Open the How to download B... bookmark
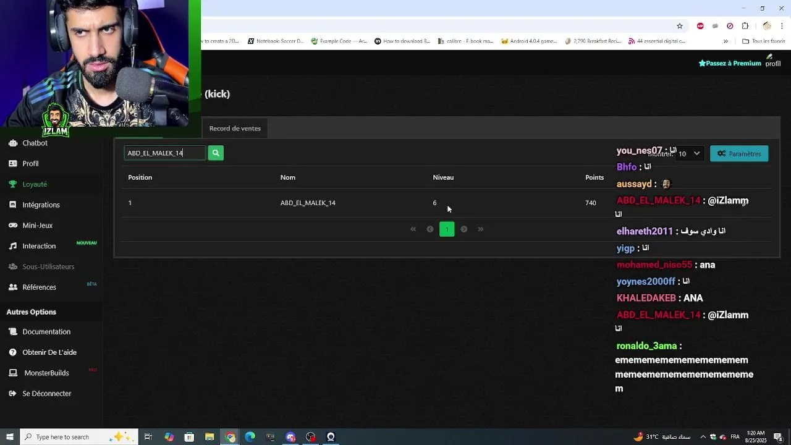The width and height of the screenshot is (791, 445). coord(402,41)
